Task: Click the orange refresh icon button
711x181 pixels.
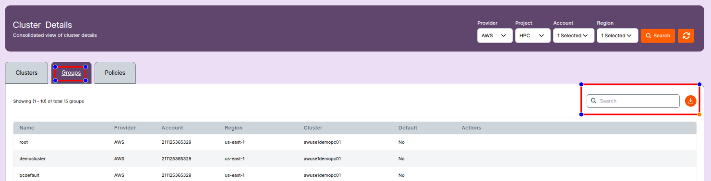Action: pos(686,35)
